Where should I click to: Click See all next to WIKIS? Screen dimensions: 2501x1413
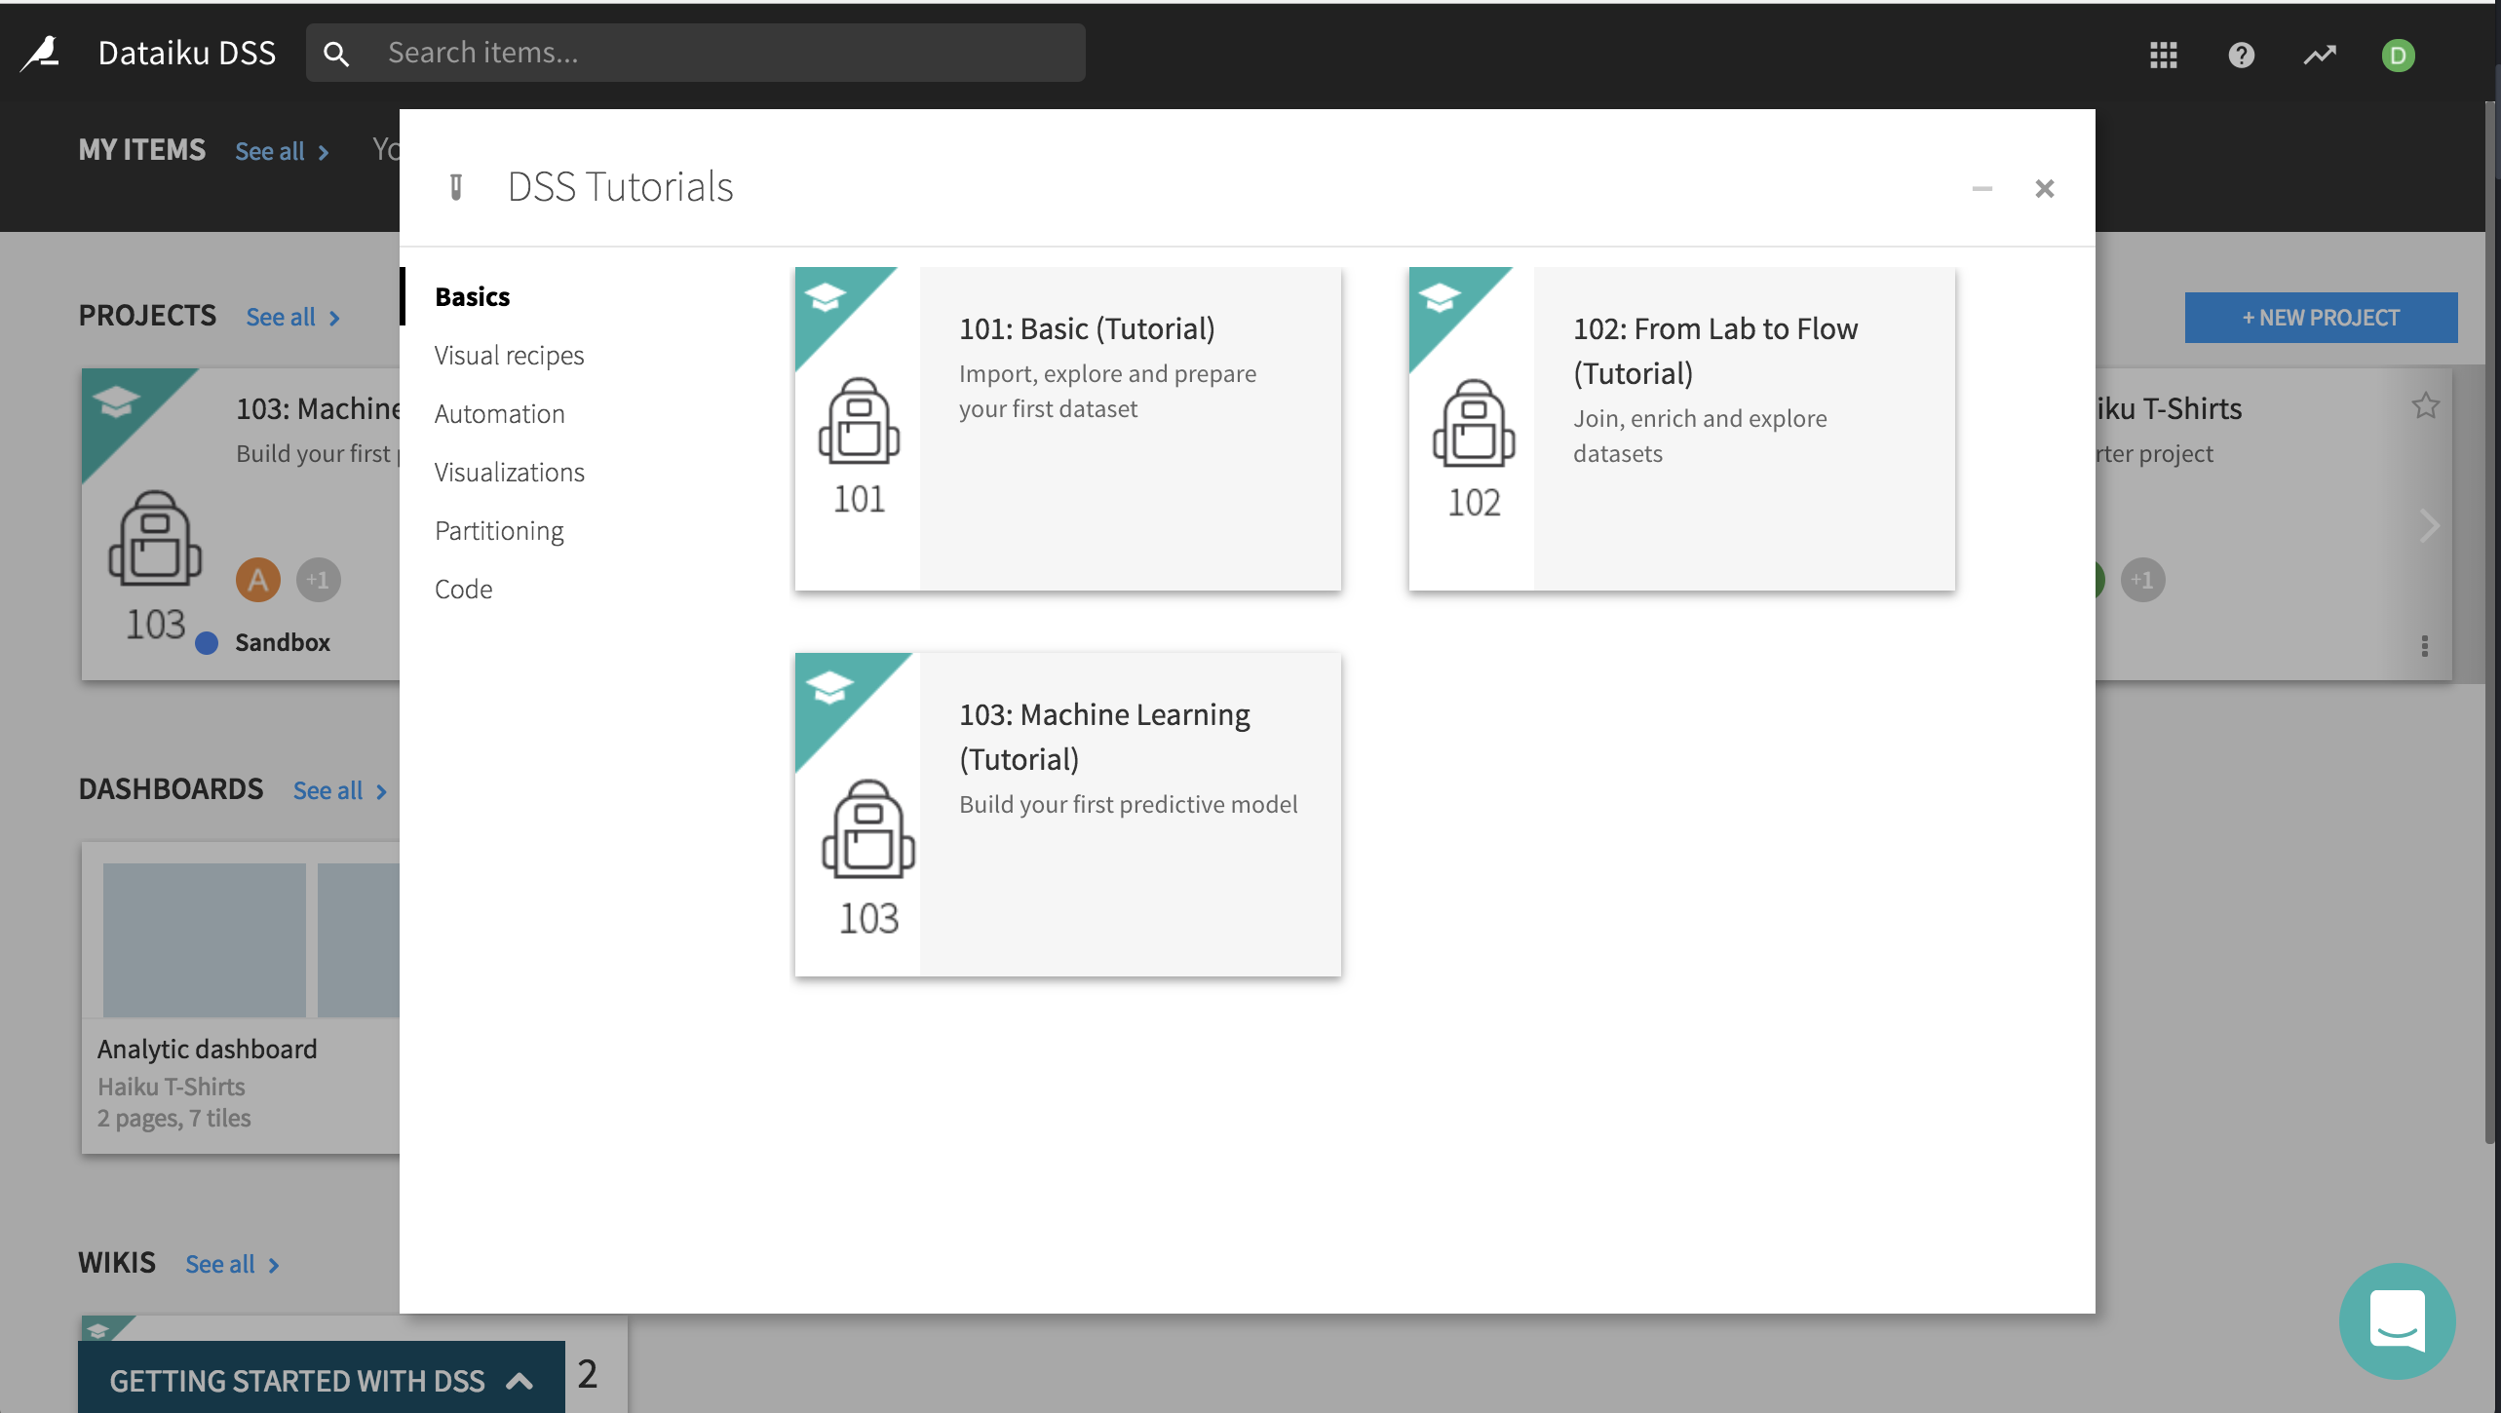click(232, 1264)
